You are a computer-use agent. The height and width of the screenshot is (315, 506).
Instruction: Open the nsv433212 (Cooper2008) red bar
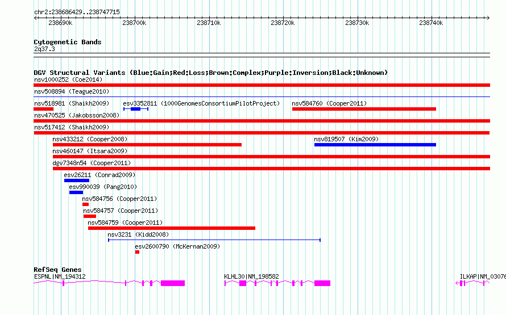pos(147,145)
